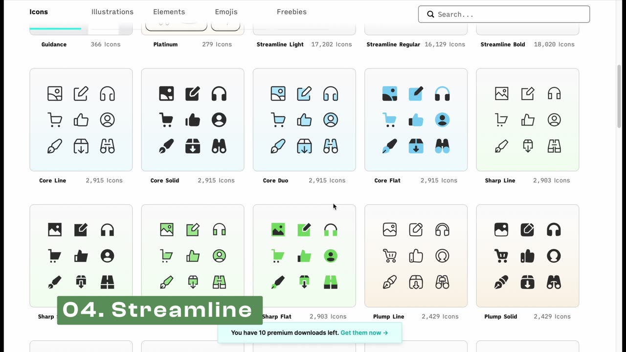Click the binoculars icon in Core Flat card
The height and width of the screenshot is (352, 626).
[442, 146]
